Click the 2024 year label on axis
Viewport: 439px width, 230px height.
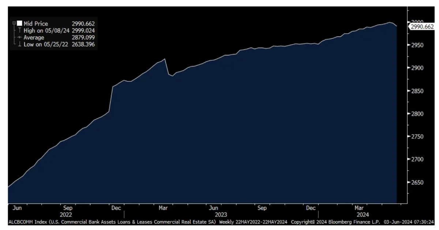tap(363, 215)
